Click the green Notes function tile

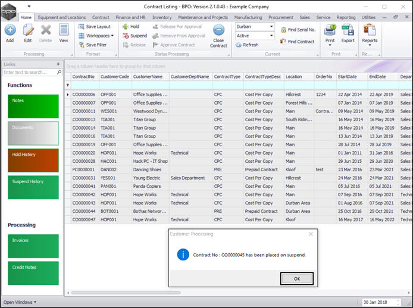[33, 106]
